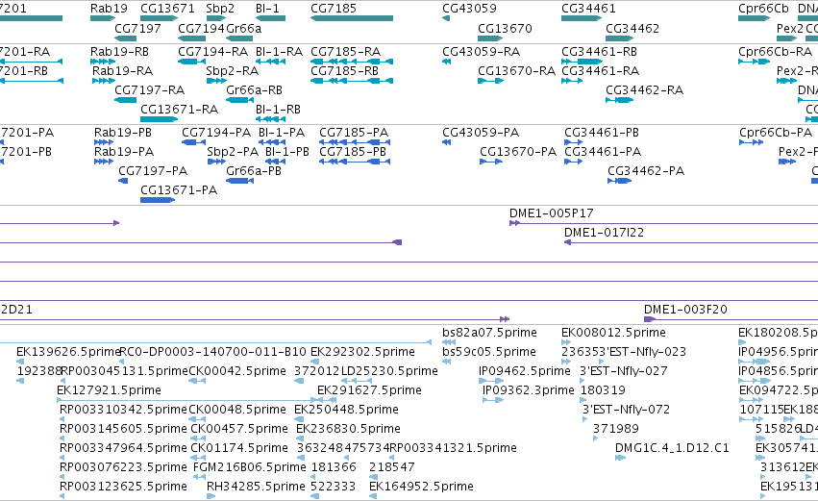Open transcript CG34462-RA

(x=644, y=90)
